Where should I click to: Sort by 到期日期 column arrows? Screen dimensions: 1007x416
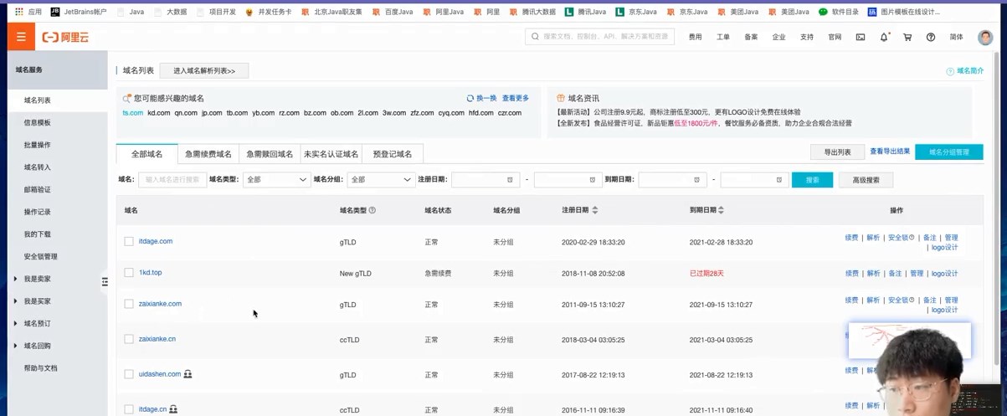pyautogui.click(x=721, y=210)
